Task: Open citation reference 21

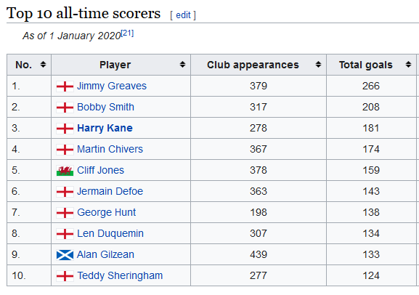Action: click(x=127, y=33)
